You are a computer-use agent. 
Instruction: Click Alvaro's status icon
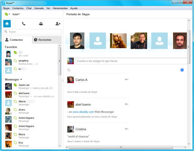[x=15, y=110]
